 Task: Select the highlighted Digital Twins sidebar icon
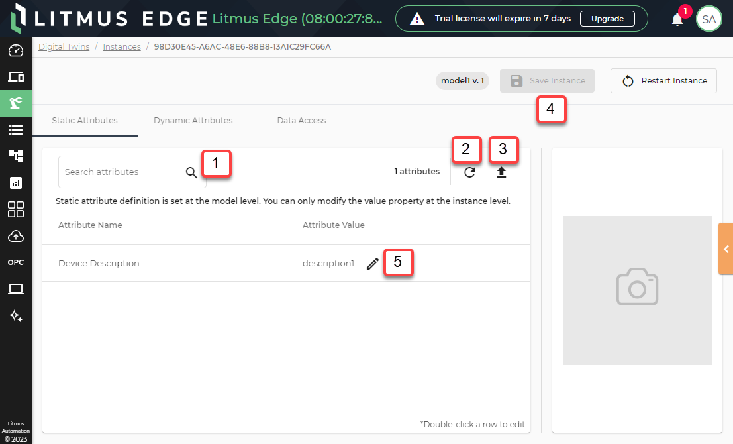pos(16,103)
